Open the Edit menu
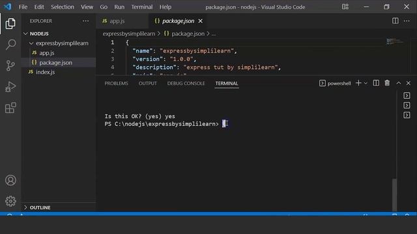Viewport: 417px width, 234px height. click(39, 7)
